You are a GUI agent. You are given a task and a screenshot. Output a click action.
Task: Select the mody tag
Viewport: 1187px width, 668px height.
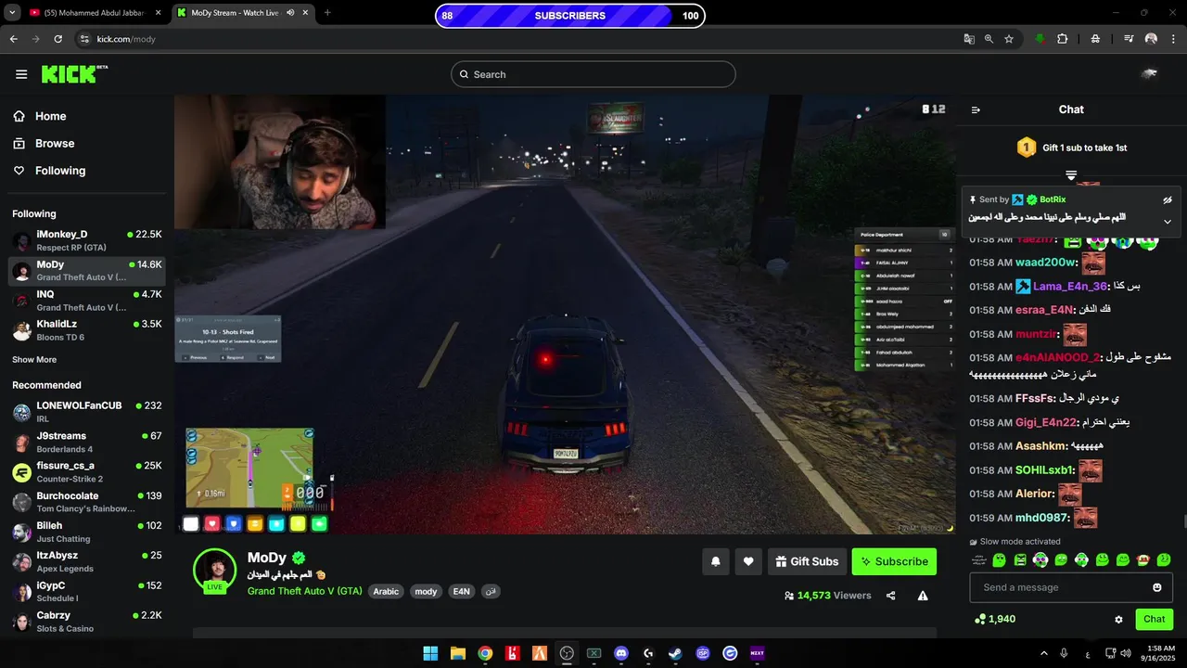coord(426,591)
